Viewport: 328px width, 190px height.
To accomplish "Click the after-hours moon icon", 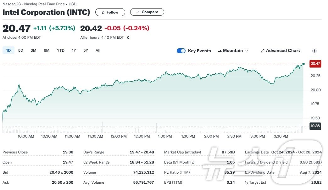I will (x=128, y=37).
